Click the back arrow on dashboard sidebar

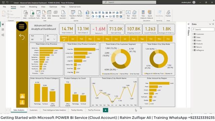(x=22, y=37)
